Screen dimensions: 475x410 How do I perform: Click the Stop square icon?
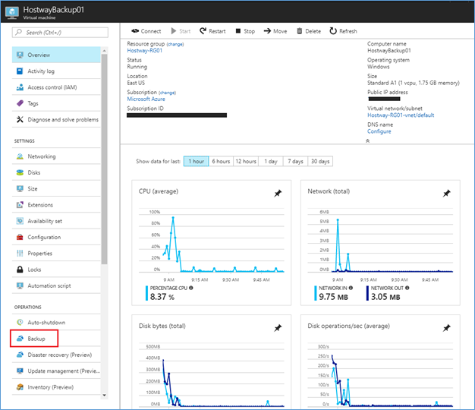(238, 31)
